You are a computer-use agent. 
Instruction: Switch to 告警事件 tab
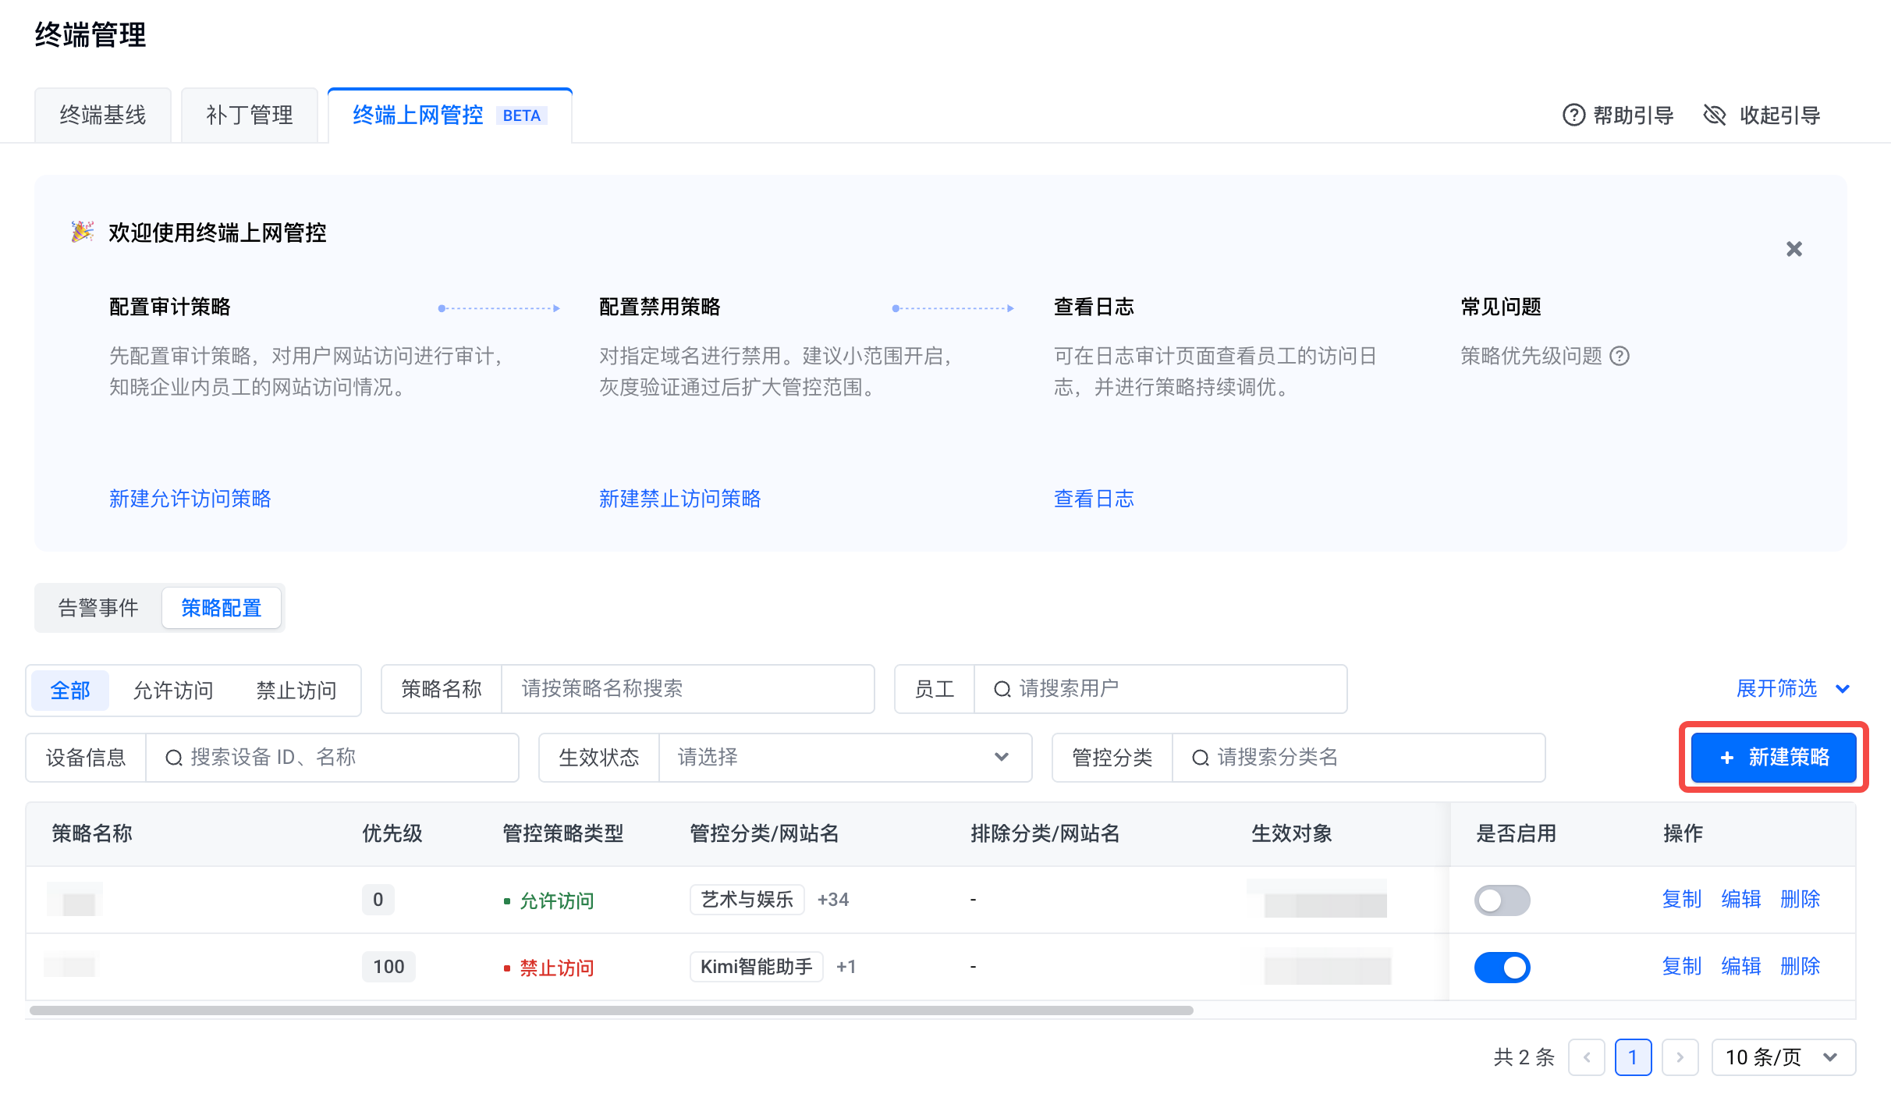point(98,608)
